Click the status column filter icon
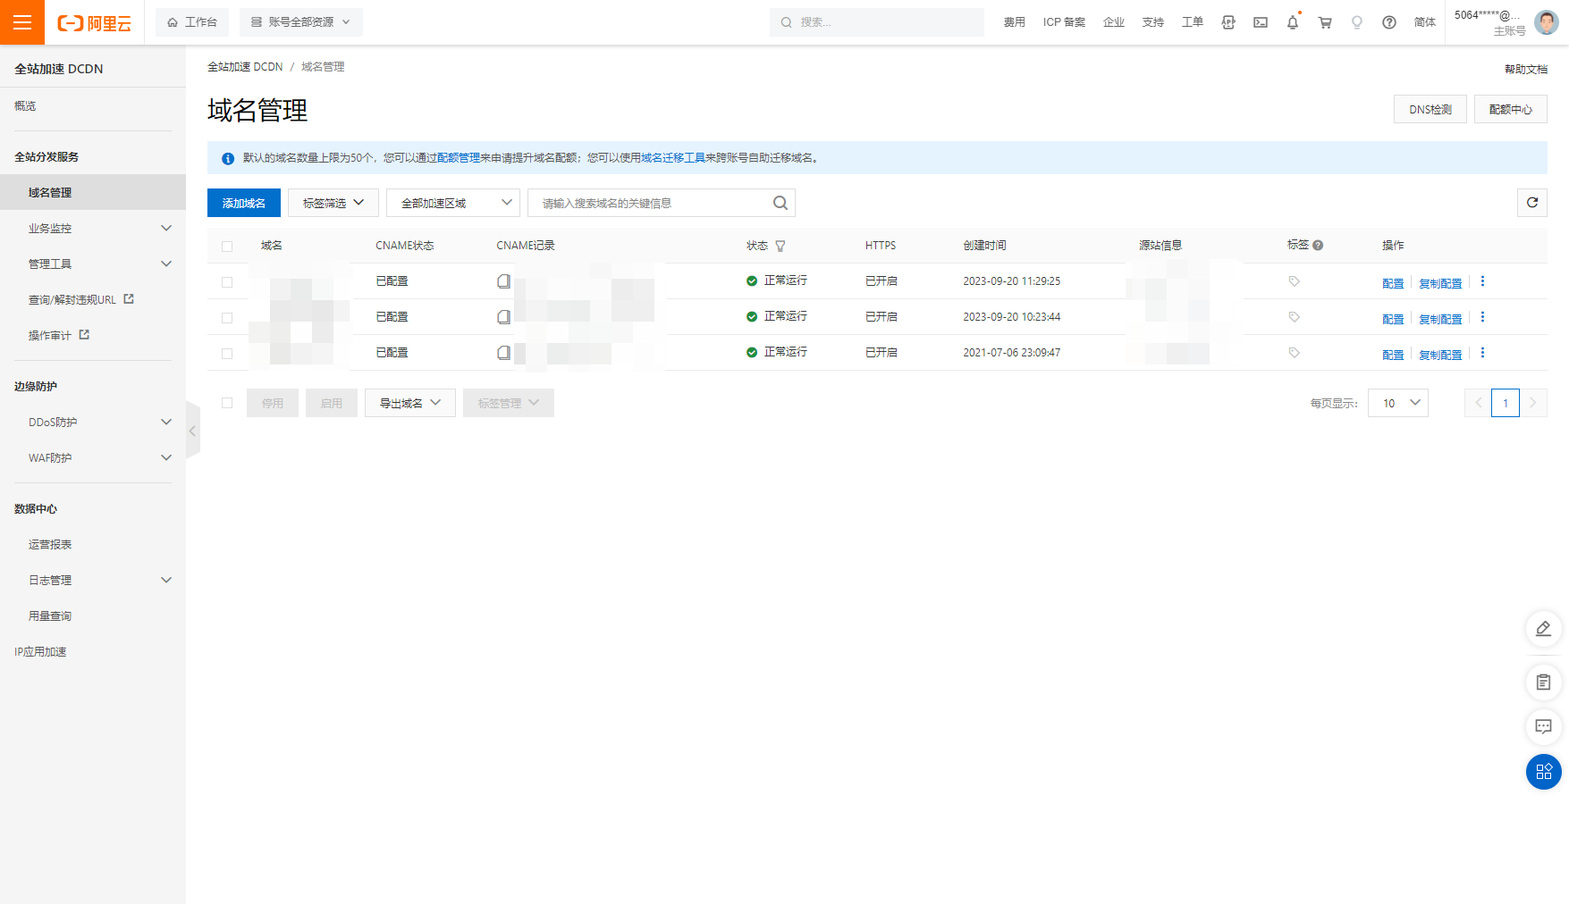Image resolution: width=1569 pixels, height=904 pixels. 780,246
